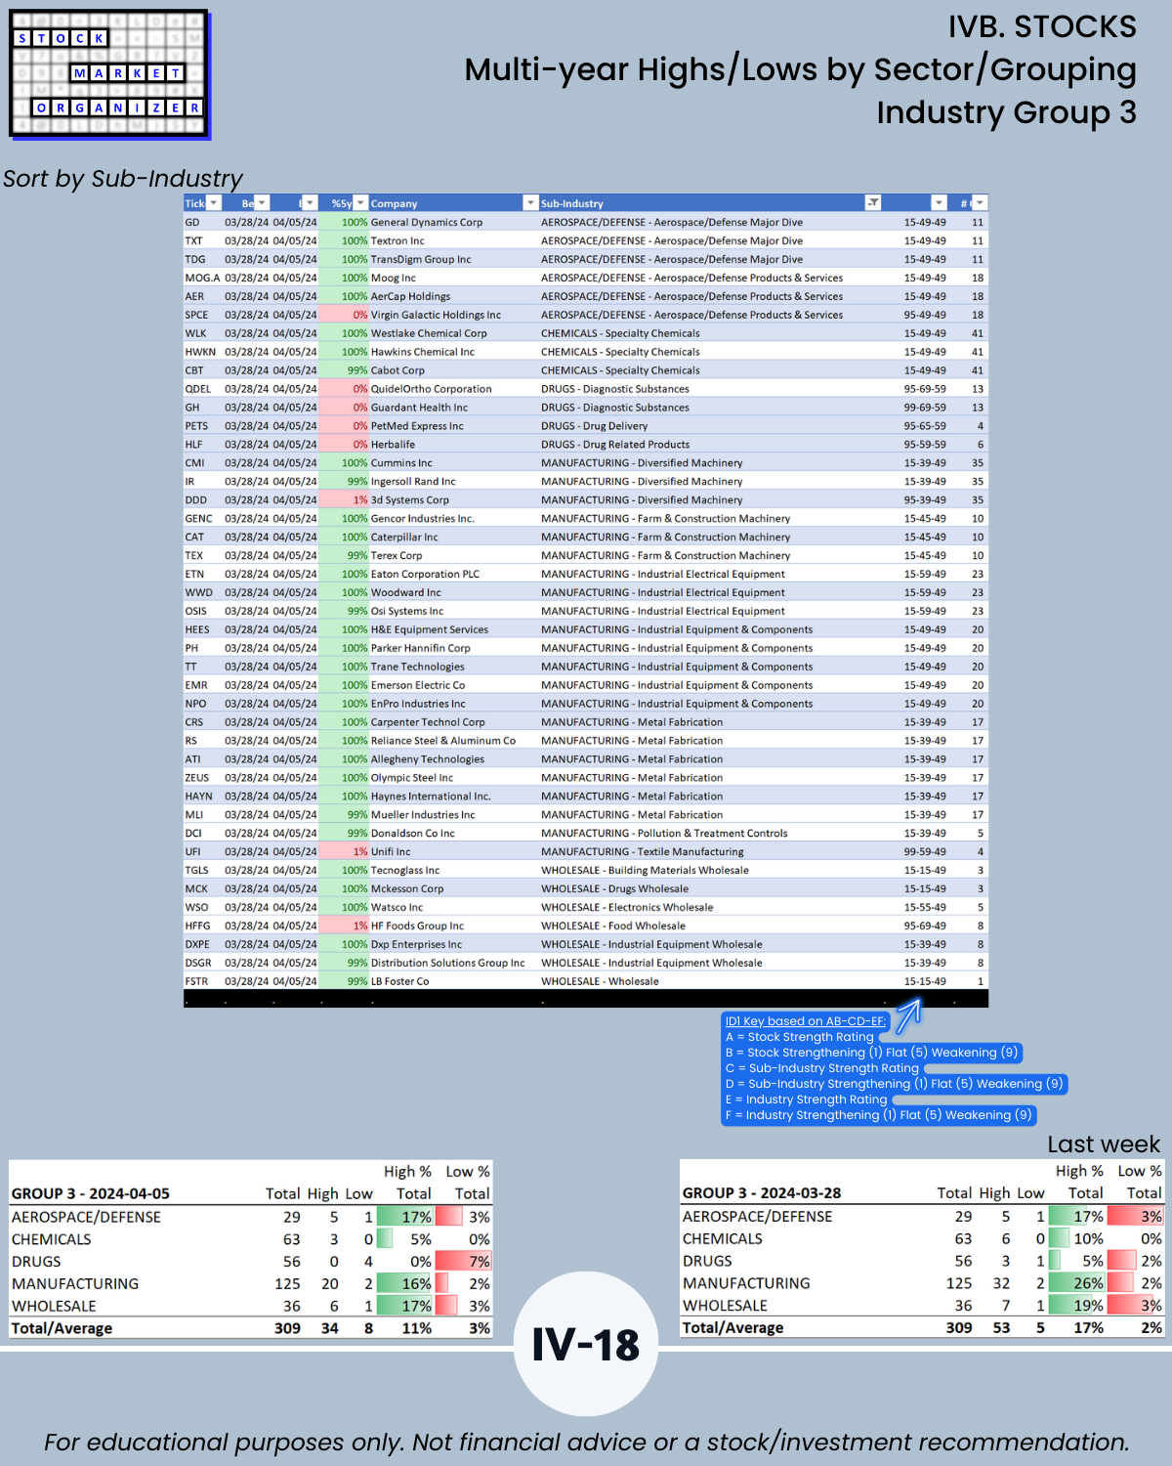
Task: Select the General Dynamics Corp cell
Action: pyautogui.click(x=426, y=223)
